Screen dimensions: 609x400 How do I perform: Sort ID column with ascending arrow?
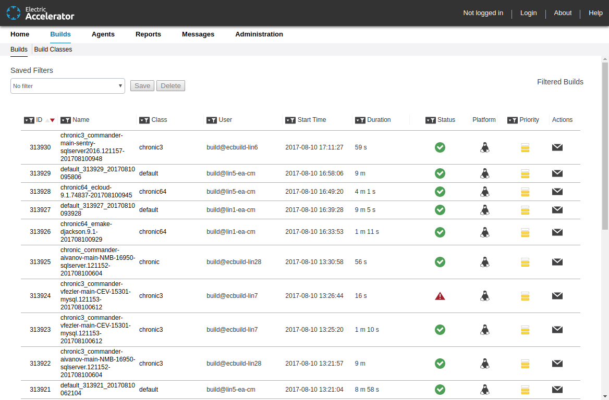pos(47,120)
